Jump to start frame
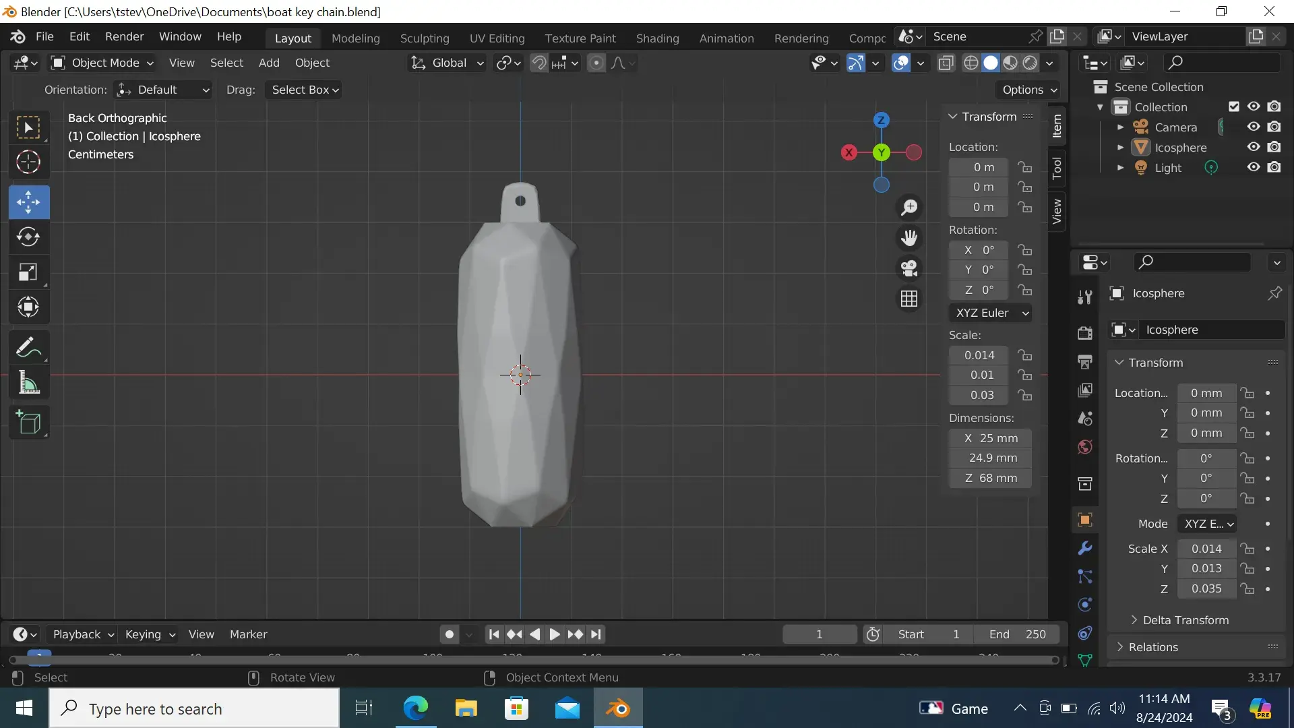1294x728 pixels. 493,634
